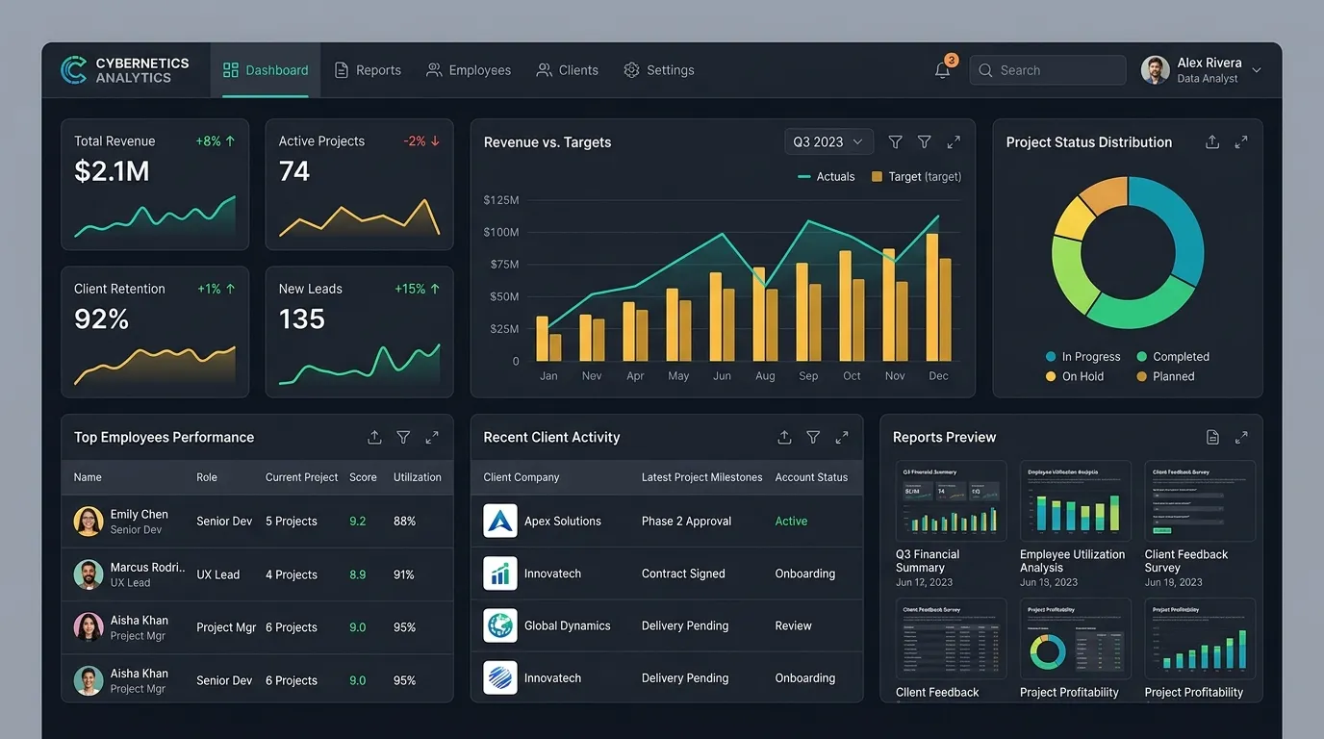The height and width of the screenshot is (739, 1324).
Task: Open the Clients tab
Action: click(x=568, y=70)
